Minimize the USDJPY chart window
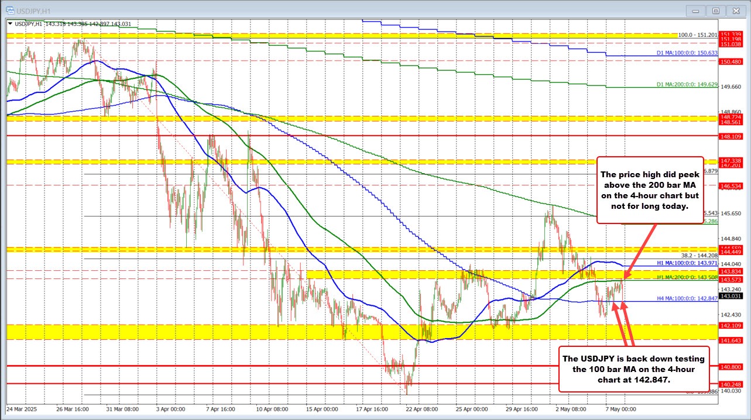This screenshot has width=751, height=420. click(x=695, y=10)
